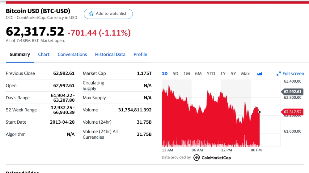The image size is (309, 173).
Task: Click the Max Supply label
Action: click(94, 98)
